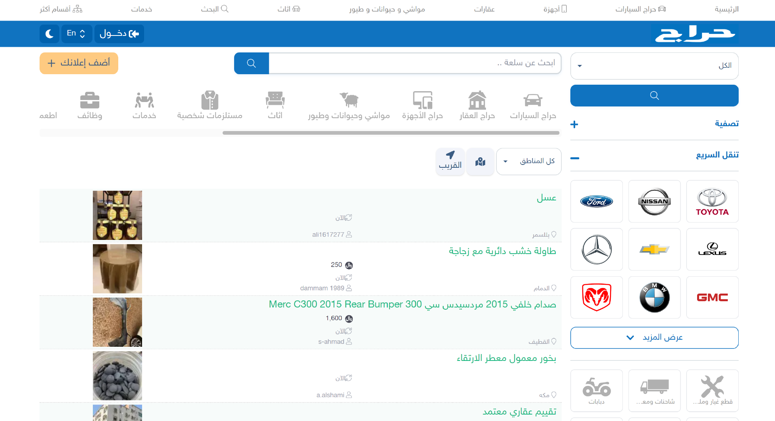Image resolution: width=775 pixels, height=421 pixels.
Task: Collapse the تنقل السريع quick navigation section
Action: click(654, 156)
